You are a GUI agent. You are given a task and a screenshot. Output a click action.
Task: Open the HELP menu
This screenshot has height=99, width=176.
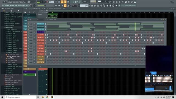pos(27,5)
